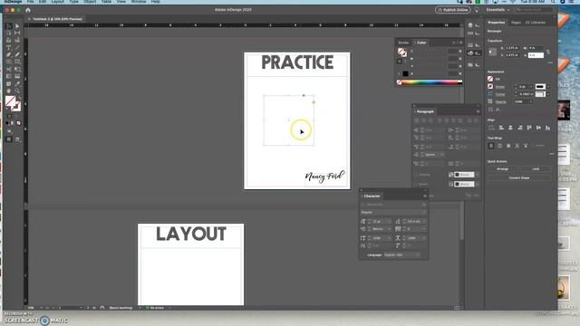Click Align top edges icon in Properties
Viewport: 580px width, 326px height.
coord(529,128)
